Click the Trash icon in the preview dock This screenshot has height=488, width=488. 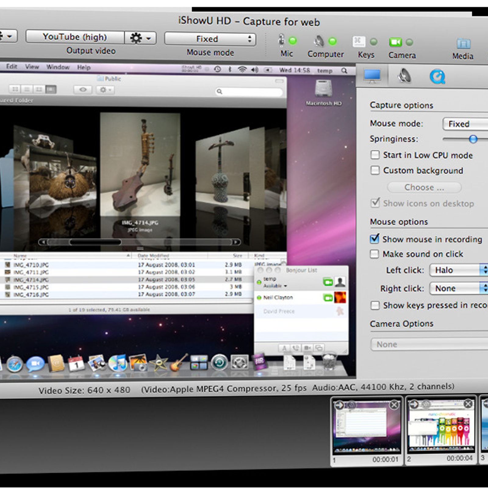pyautogui.click(x=330, y=361)
